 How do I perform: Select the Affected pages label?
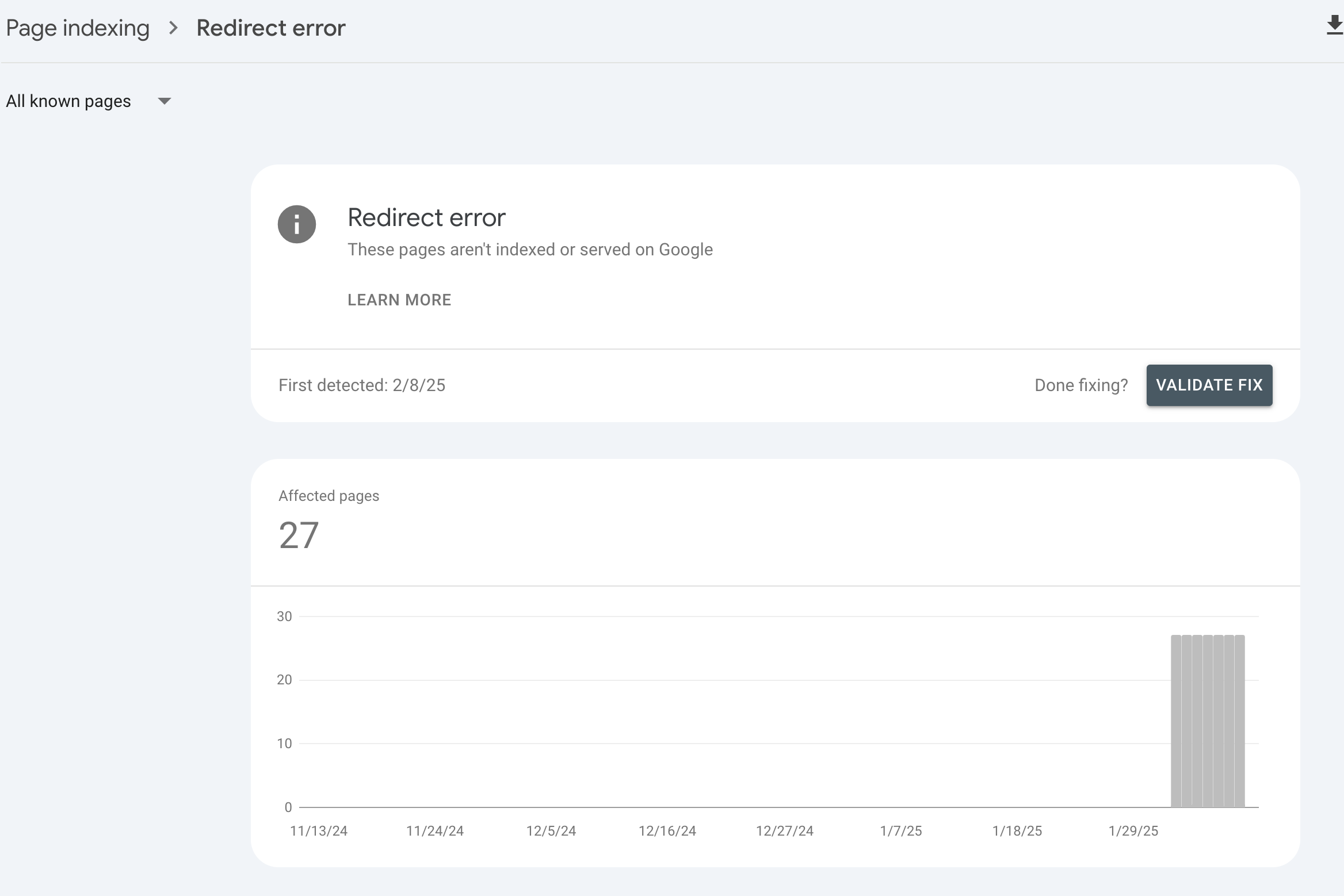coord(329,496)
